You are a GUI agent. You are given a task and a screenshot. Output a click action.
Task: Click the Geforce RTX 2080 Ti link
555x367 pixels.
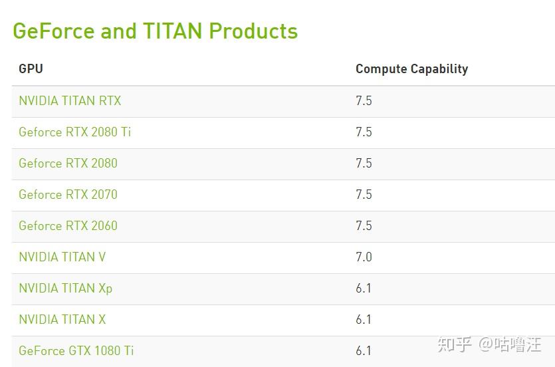tap(74, 132)
